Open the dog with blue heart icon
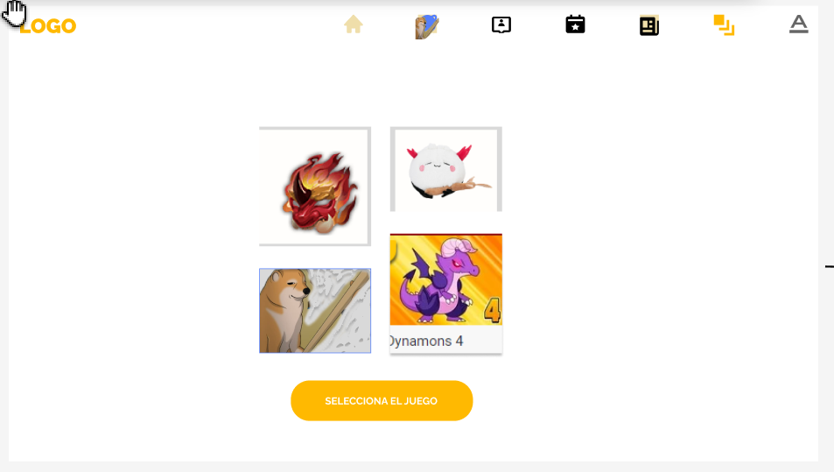834x472 pixels. tap(426, 26)
